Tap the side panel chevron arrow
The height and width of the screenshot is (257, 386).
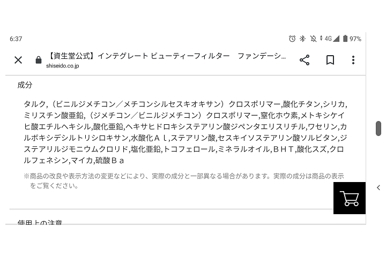[x=378, y=187]
